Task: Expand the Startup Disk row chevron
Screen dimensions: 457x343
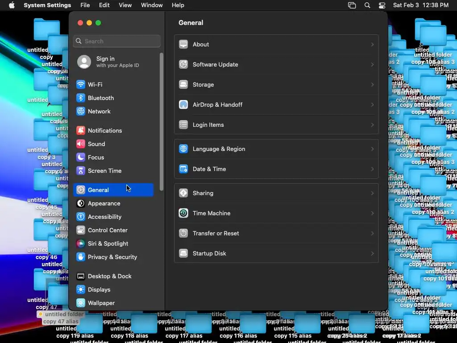Action: (x=372, y=254)
